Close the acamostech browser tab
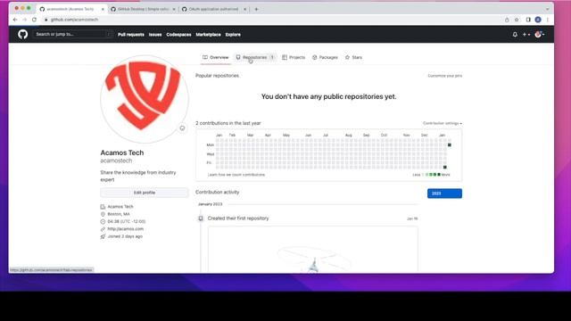Screen dimensions: 571x321 [x=103, y=9]
